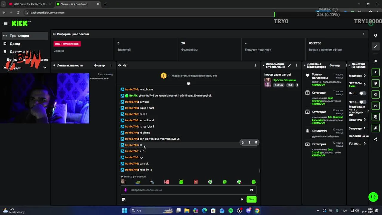This screenshot has height=215, width=382.
Task: Open File Explorer from taskbar
Action: point(187,211)
